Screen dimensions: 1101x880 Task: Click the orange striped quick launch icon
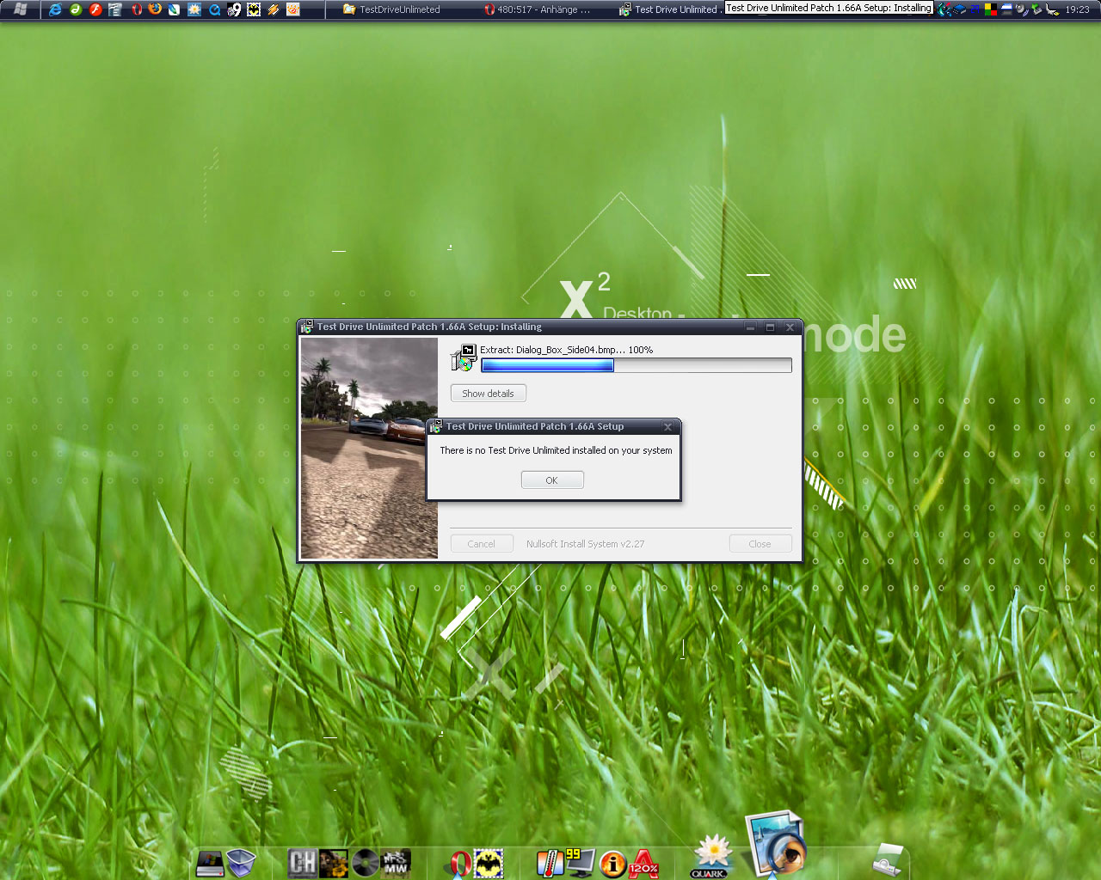274,9
